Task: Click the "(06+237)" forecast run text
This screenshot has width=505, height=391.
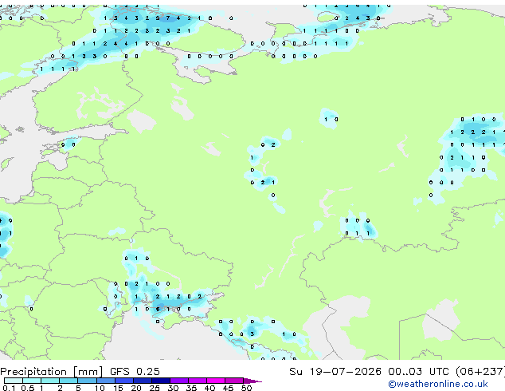Action: point(480,372)
